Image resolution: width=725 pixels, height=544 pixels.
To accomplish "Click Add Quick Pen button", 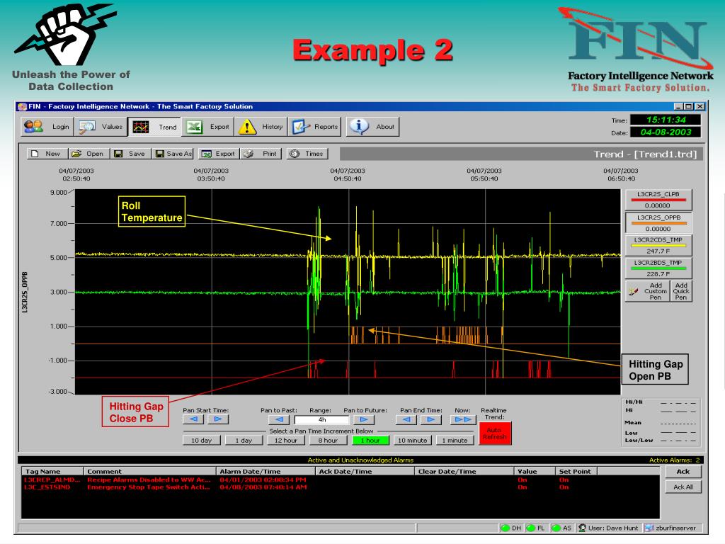I will tap(681, 291).
